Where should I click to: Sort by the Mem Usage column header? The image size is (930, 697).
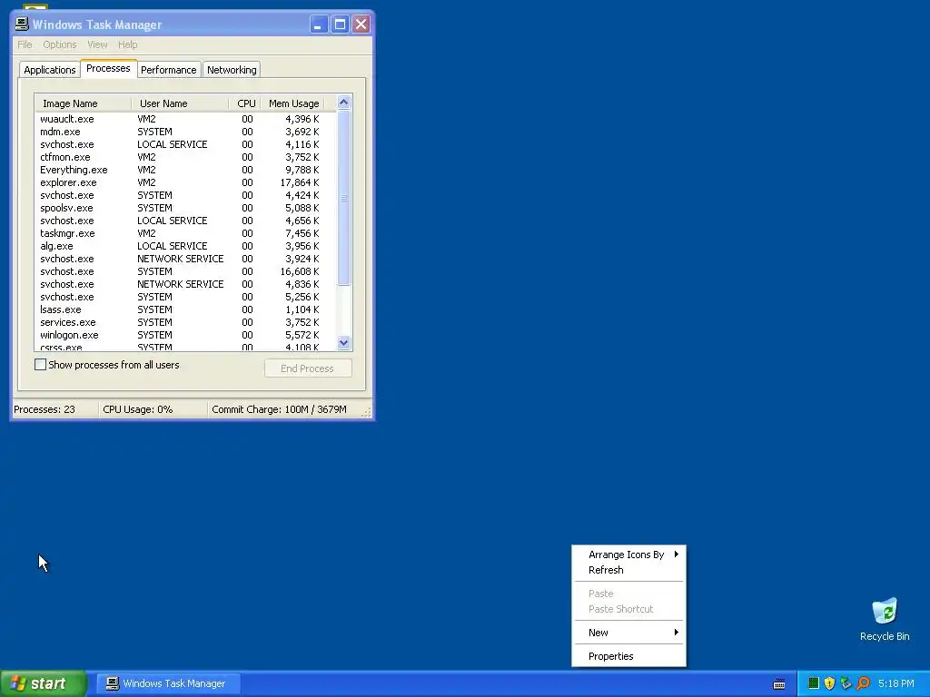(x=293, y=103)
